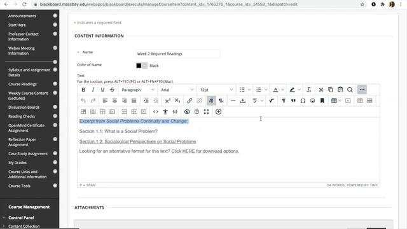The image size is (407, 229).
Task: Open the table insert dropdown
Action: (336, 101)
